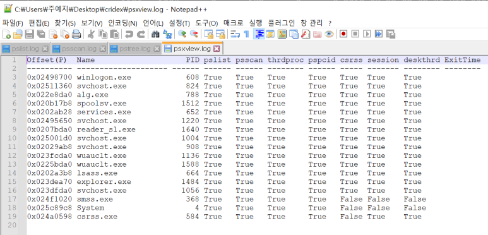Play back the recorded macro icon
488x235 pixels.
coord(367,34)
